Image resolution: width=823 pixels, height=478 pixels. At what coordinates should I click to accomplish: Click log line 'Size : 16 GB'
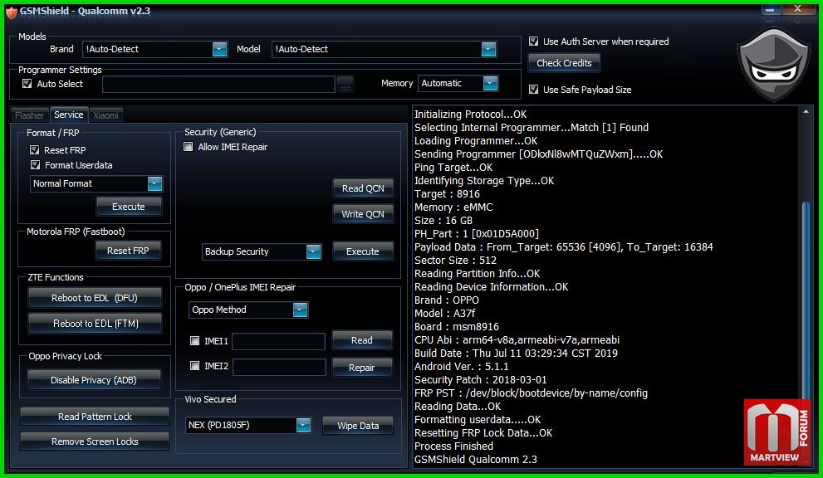(x=443, y=221)
